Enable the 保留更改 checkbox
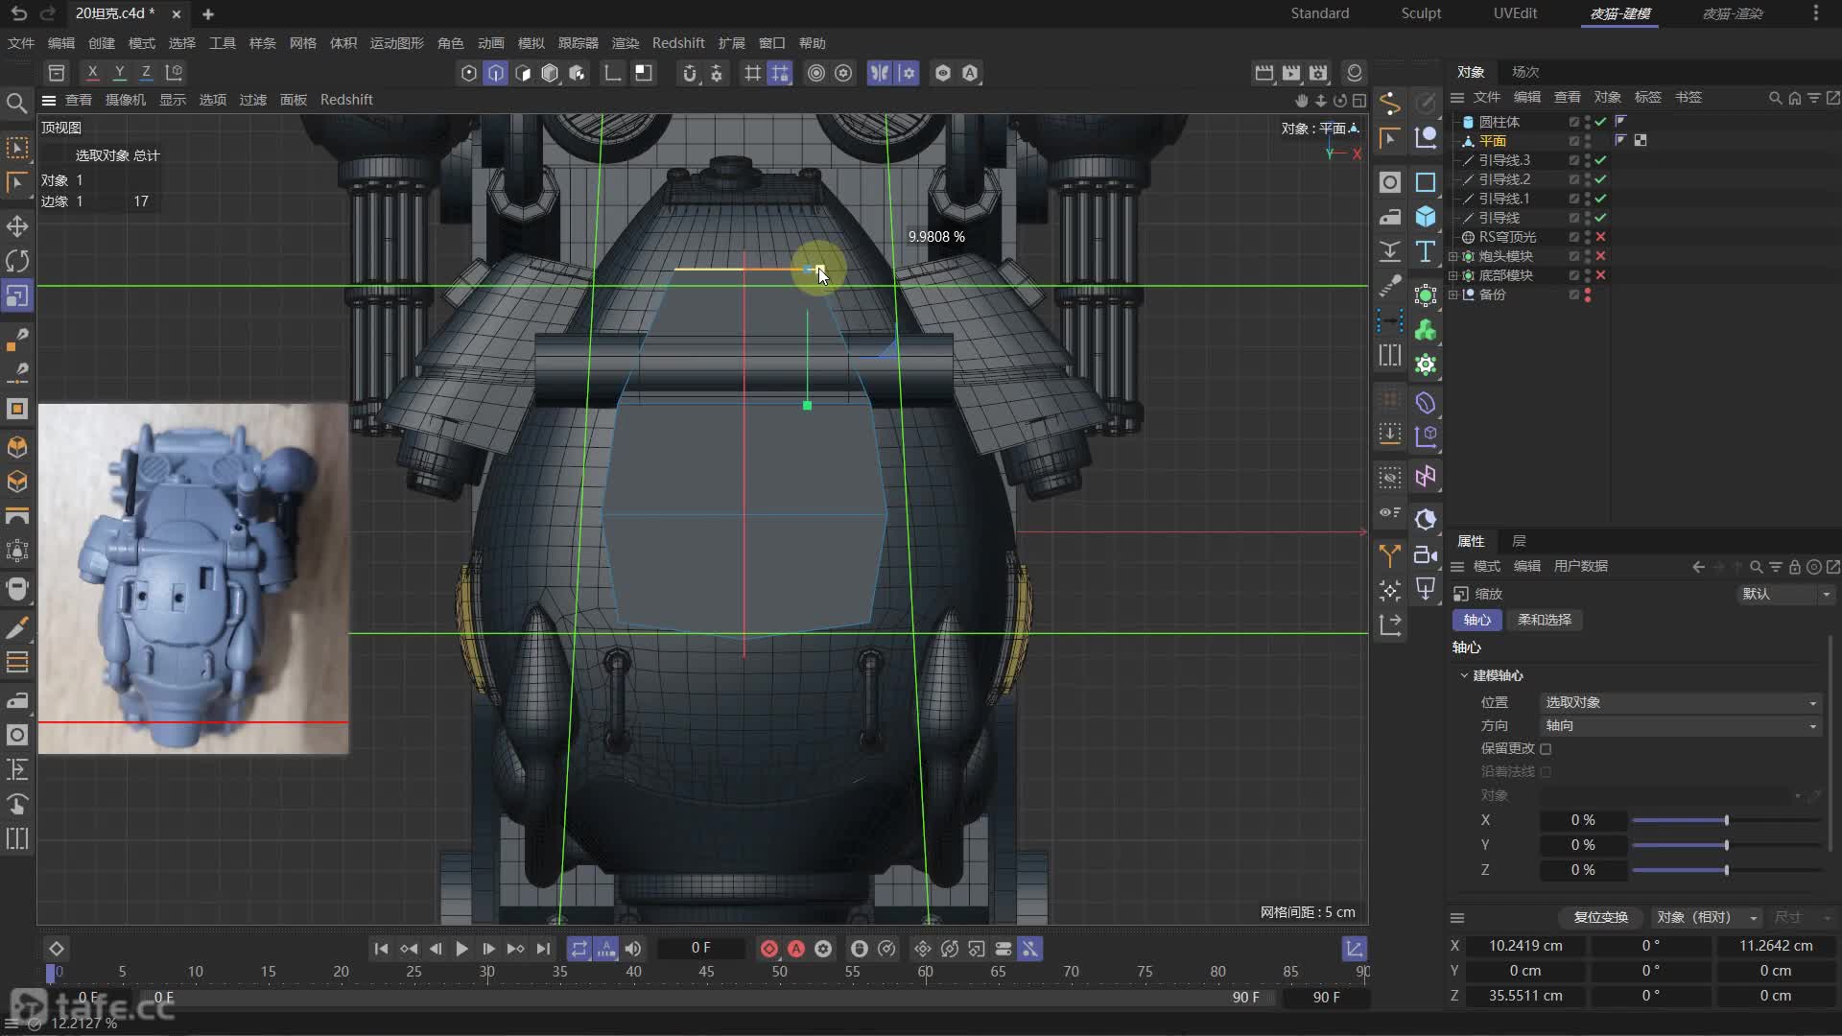Image resolution: width=1842 pixels, height=1036 pixels. [x=1546, y=748]
